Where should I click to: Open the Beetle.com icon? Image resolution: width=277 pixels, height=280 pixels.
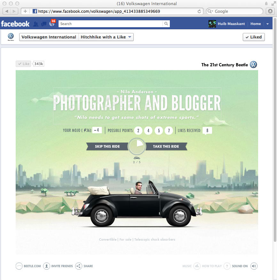point(19,266)
